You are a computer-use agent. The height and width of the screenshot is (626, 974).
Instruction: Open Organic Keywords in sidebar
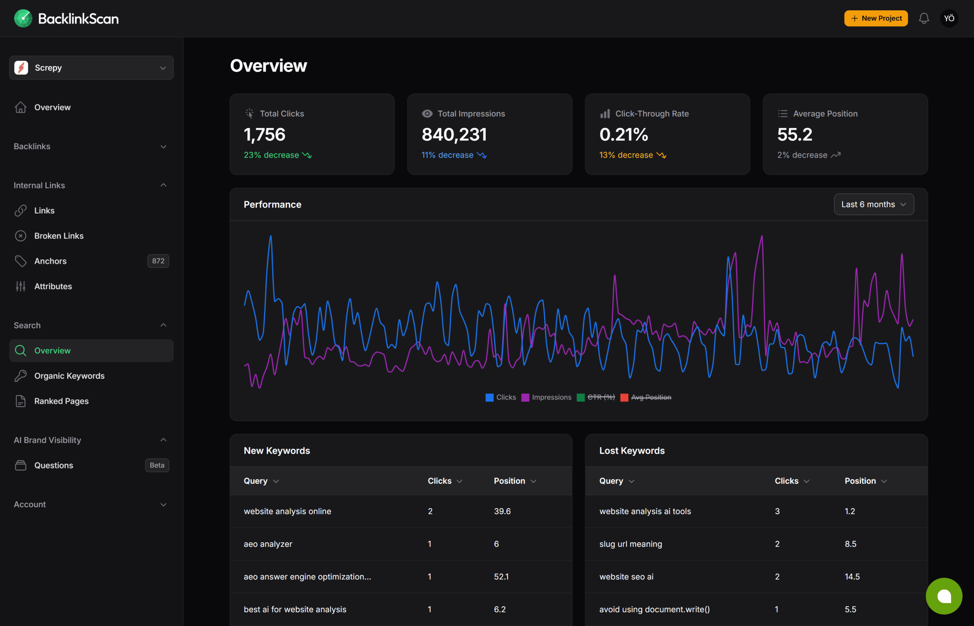point(91,376)
